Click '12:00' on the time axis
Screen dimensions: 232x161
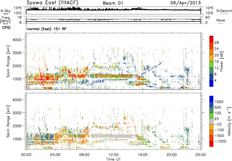(x=113, y=155)
